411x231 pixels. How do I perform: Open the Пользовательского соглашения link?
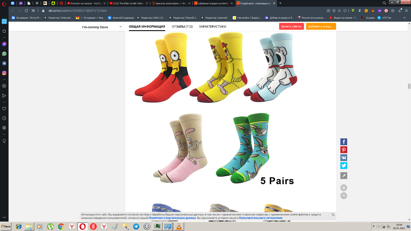261,218
